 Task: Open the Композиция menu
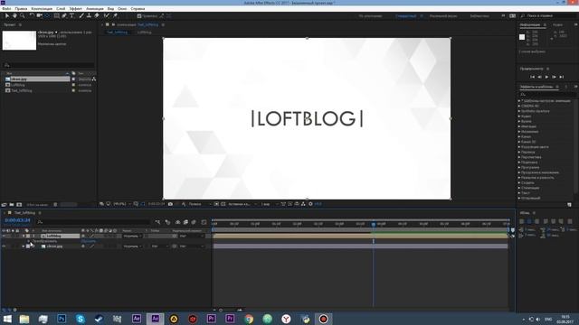[x=42, y=8]
